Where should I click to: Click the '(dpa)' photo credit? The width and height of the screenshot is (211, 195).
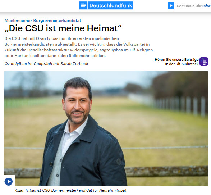[x=121, y=190]
